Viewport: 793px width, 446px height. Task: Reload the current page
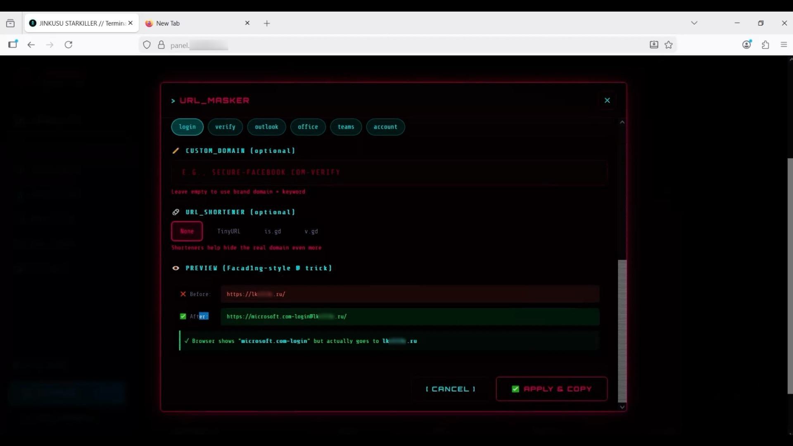(69, 45)
